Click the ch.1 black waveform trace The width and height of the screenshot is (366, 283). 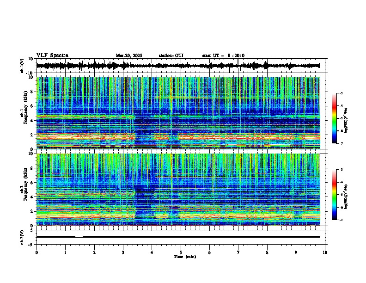click(178, 66)
